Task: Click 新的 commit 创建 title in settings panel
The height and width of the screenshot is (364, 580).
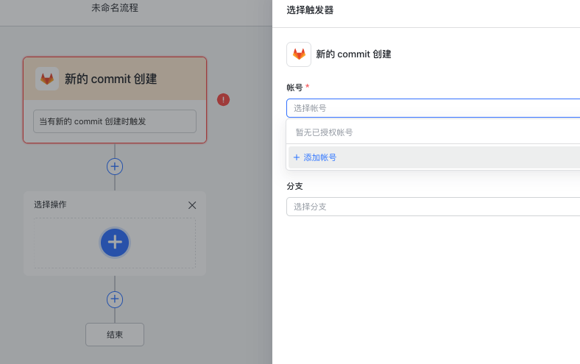Action: (353, 54)
